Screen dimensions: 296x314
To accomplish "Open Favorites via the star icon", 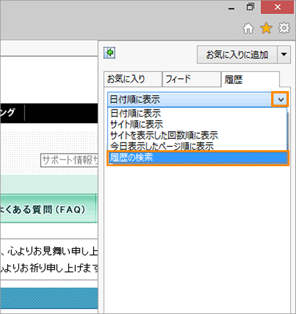I will point(266,28).
